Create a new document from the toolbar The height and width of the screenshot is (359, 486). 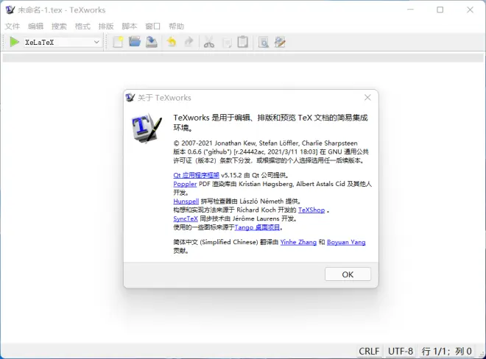click(x=118, y=42)
